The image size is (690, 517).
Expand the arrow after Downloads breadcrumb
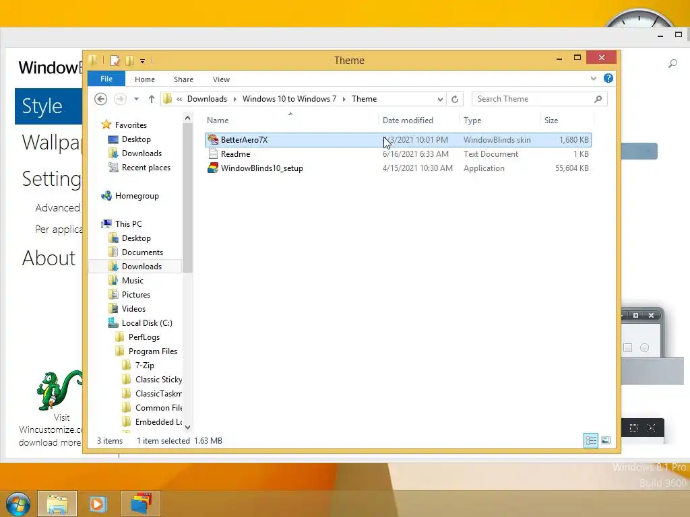tap(234, 99)
